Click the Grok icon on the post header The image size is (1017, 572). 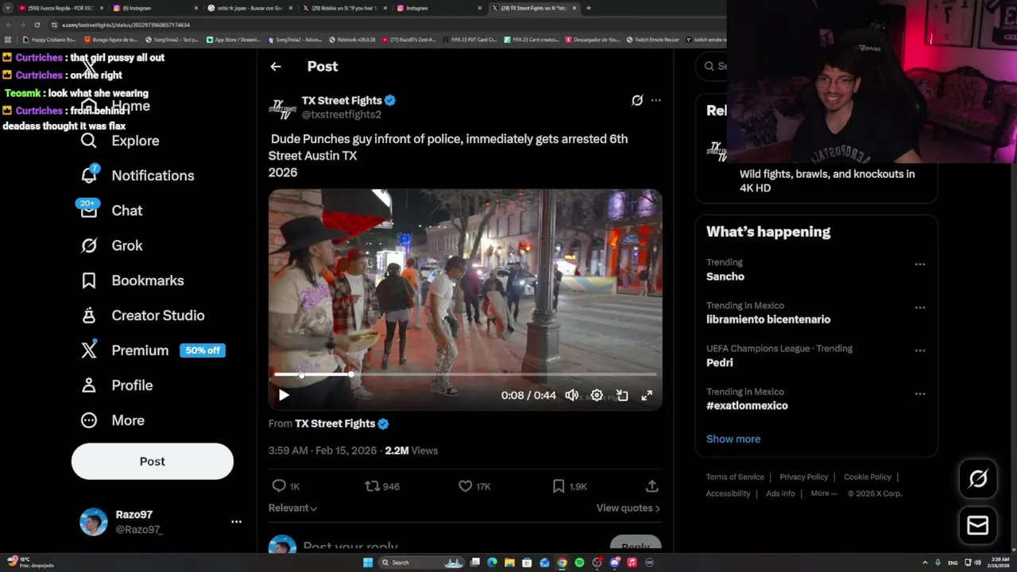click(637, 100)
